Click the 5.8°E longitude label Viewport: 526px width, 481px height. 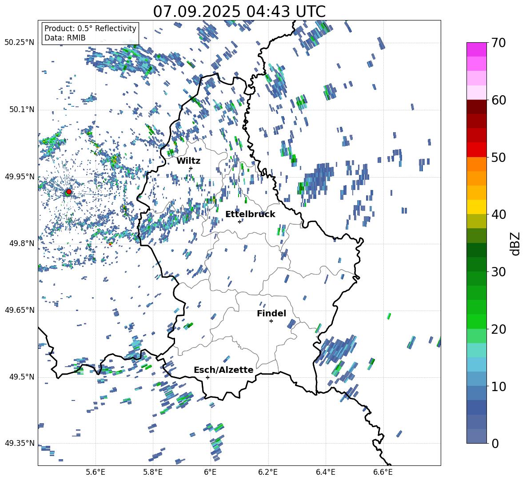pyautogui.click(x=153, y=472)
